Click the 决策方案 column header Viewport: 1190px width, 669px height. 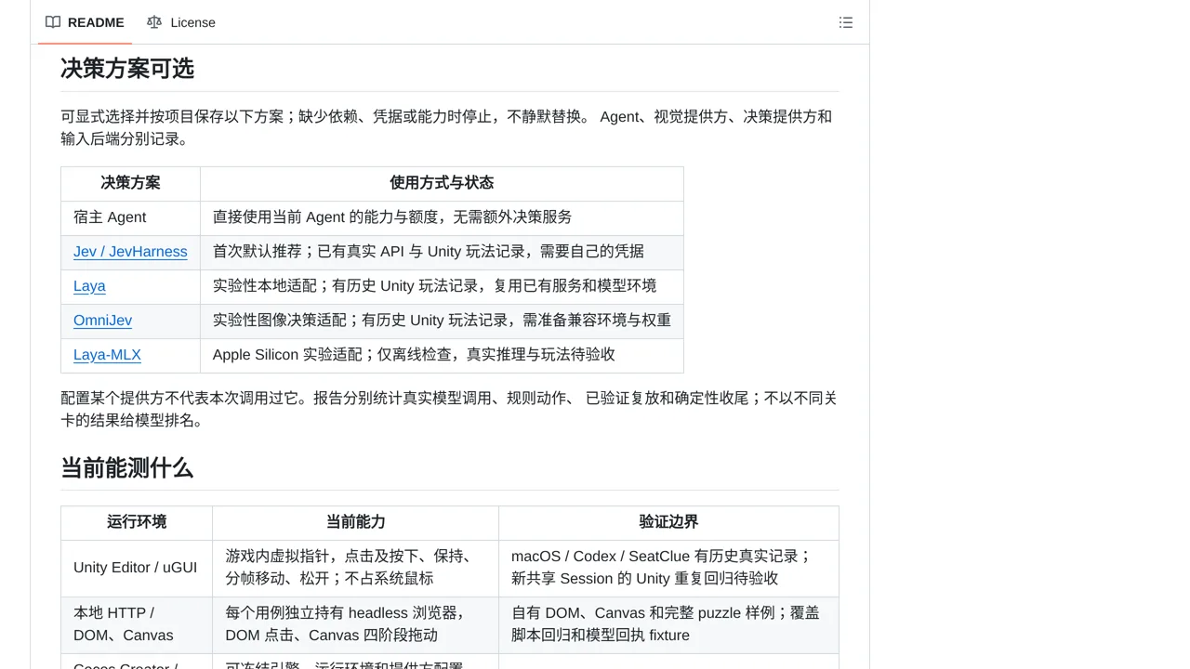(x=131, y=183)
